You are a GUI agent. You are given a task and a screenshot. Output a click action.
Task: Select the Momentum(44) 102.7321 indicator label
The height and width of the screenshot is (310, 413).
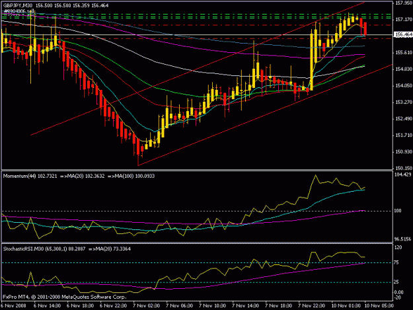30,176
